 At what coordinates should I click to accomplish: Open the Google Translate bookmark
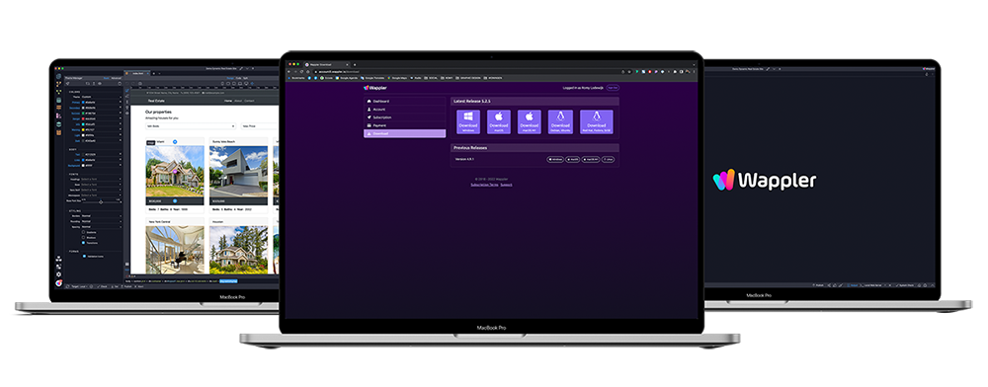[x=373, y=77]
